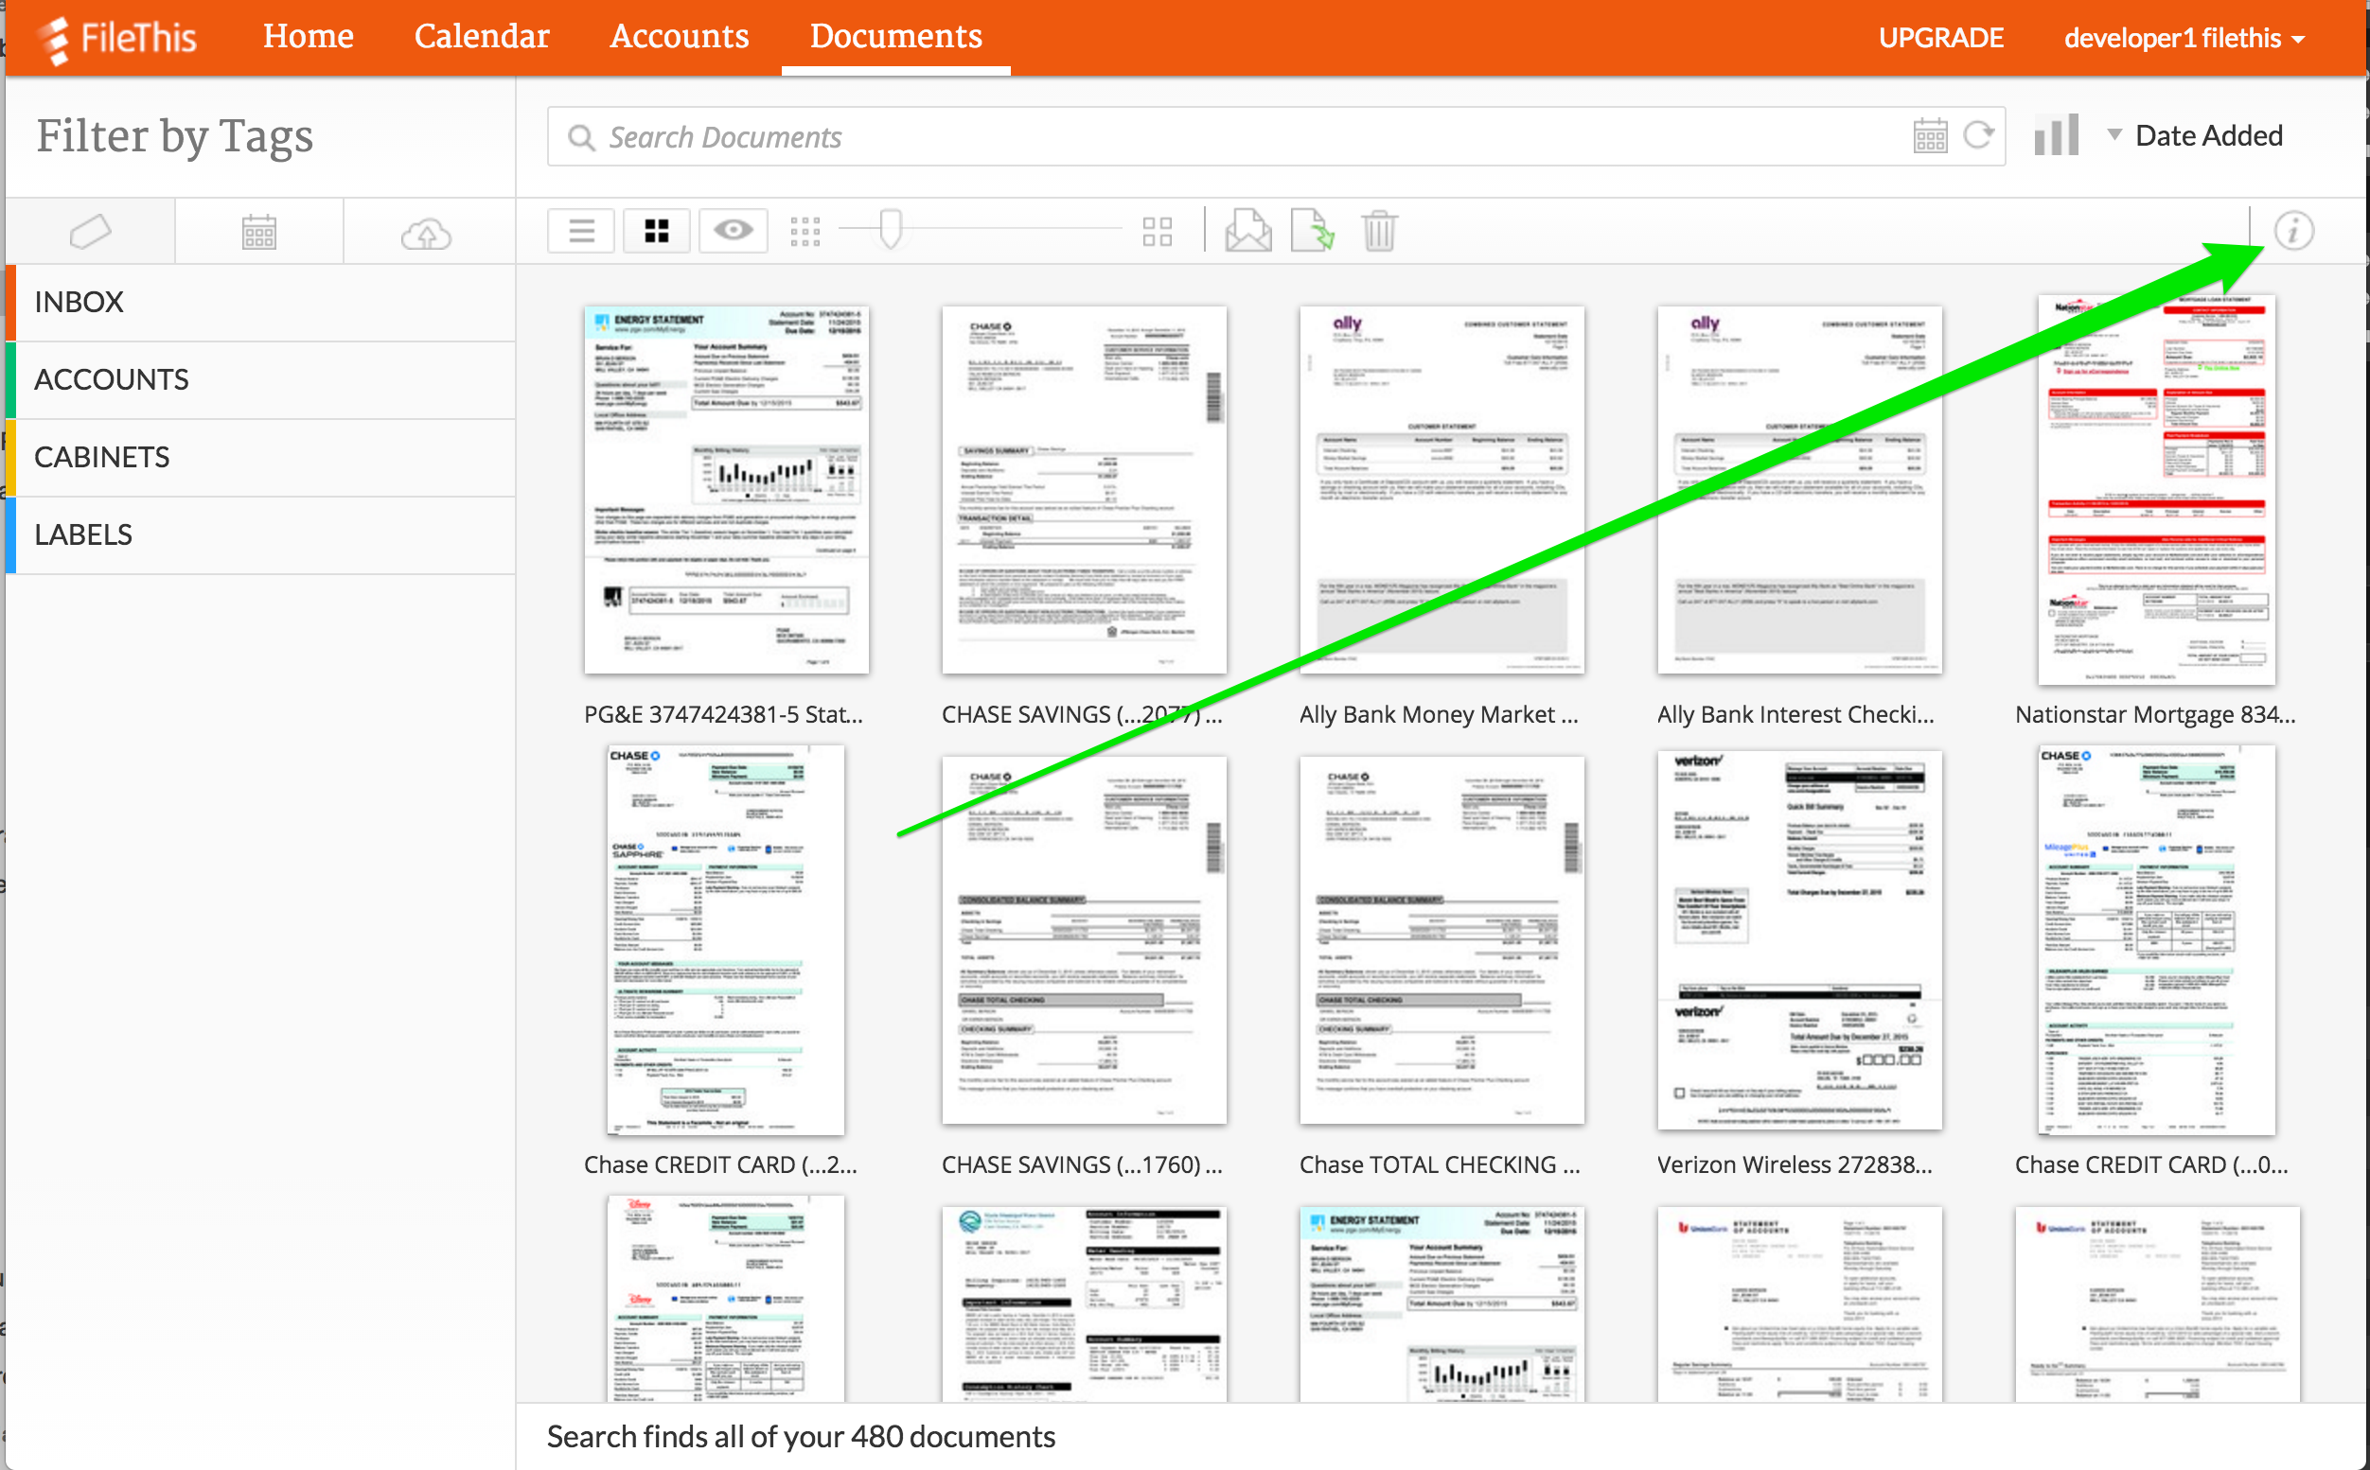Select the Nationstar Mortgage 834 thumbnail

(x=2157, y=490)
